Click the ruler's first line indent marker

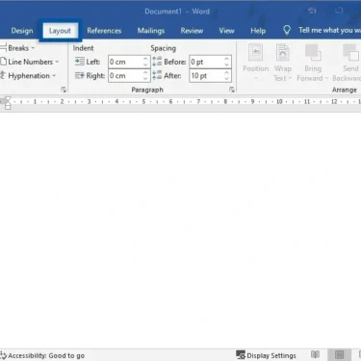pos(8,99)
